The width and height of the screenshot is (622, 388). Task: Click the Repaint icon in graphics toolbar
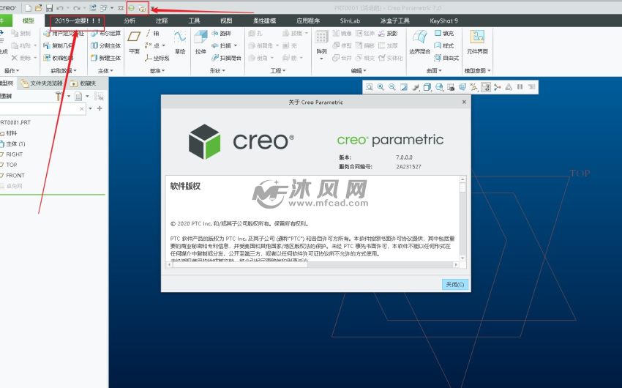404,87
